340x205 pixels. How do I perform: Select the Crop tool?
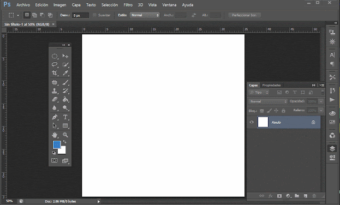click(x=55, y=73)
